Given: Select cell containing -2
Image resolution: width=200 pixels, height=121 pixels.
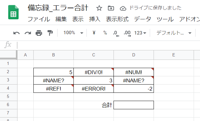Looking at the screenshot, I should pyautogui.click(x=134, y=89).
